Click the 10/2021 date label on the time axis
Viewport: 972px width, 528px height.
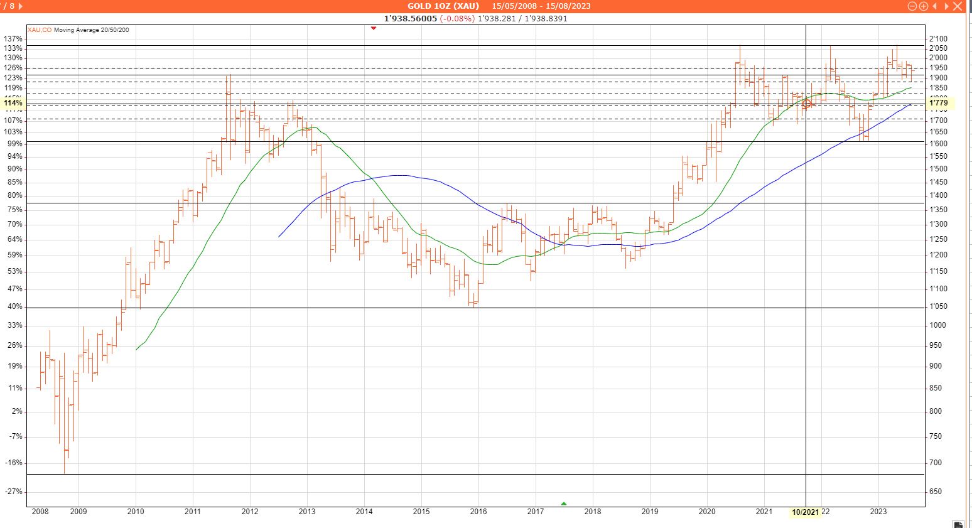click(x=805, y=512)
